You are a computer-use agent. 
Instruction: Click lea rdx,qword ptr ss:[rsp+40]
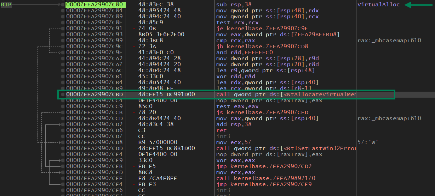(267, 82)
